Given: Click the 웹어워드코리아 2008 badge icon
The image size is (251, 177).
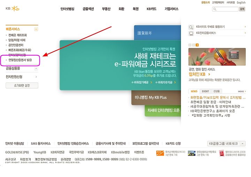Looking at the screenshot, I should tap(222, 153).
